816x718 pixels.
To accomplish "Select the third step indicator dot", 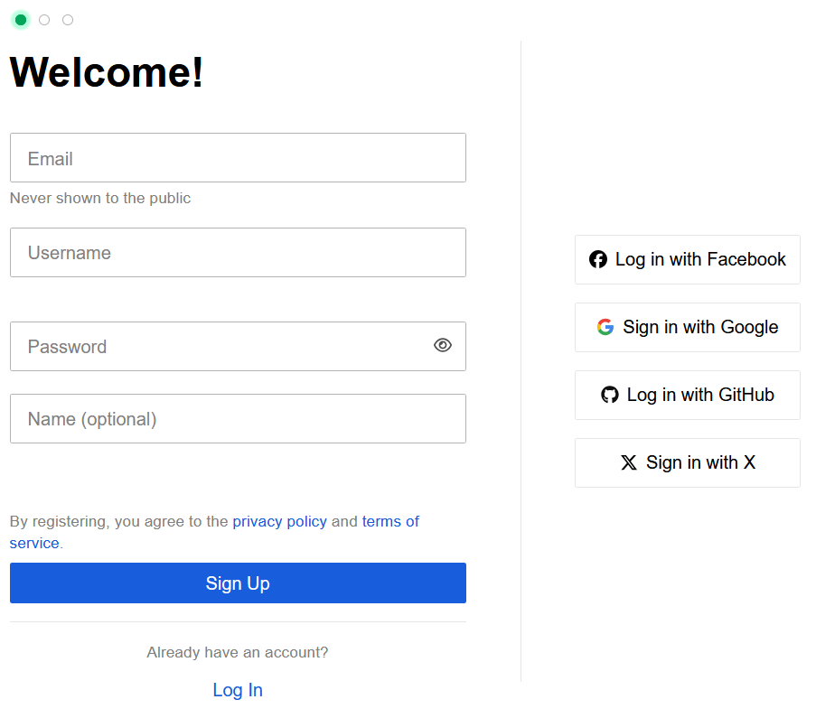I will pos(68,20).
